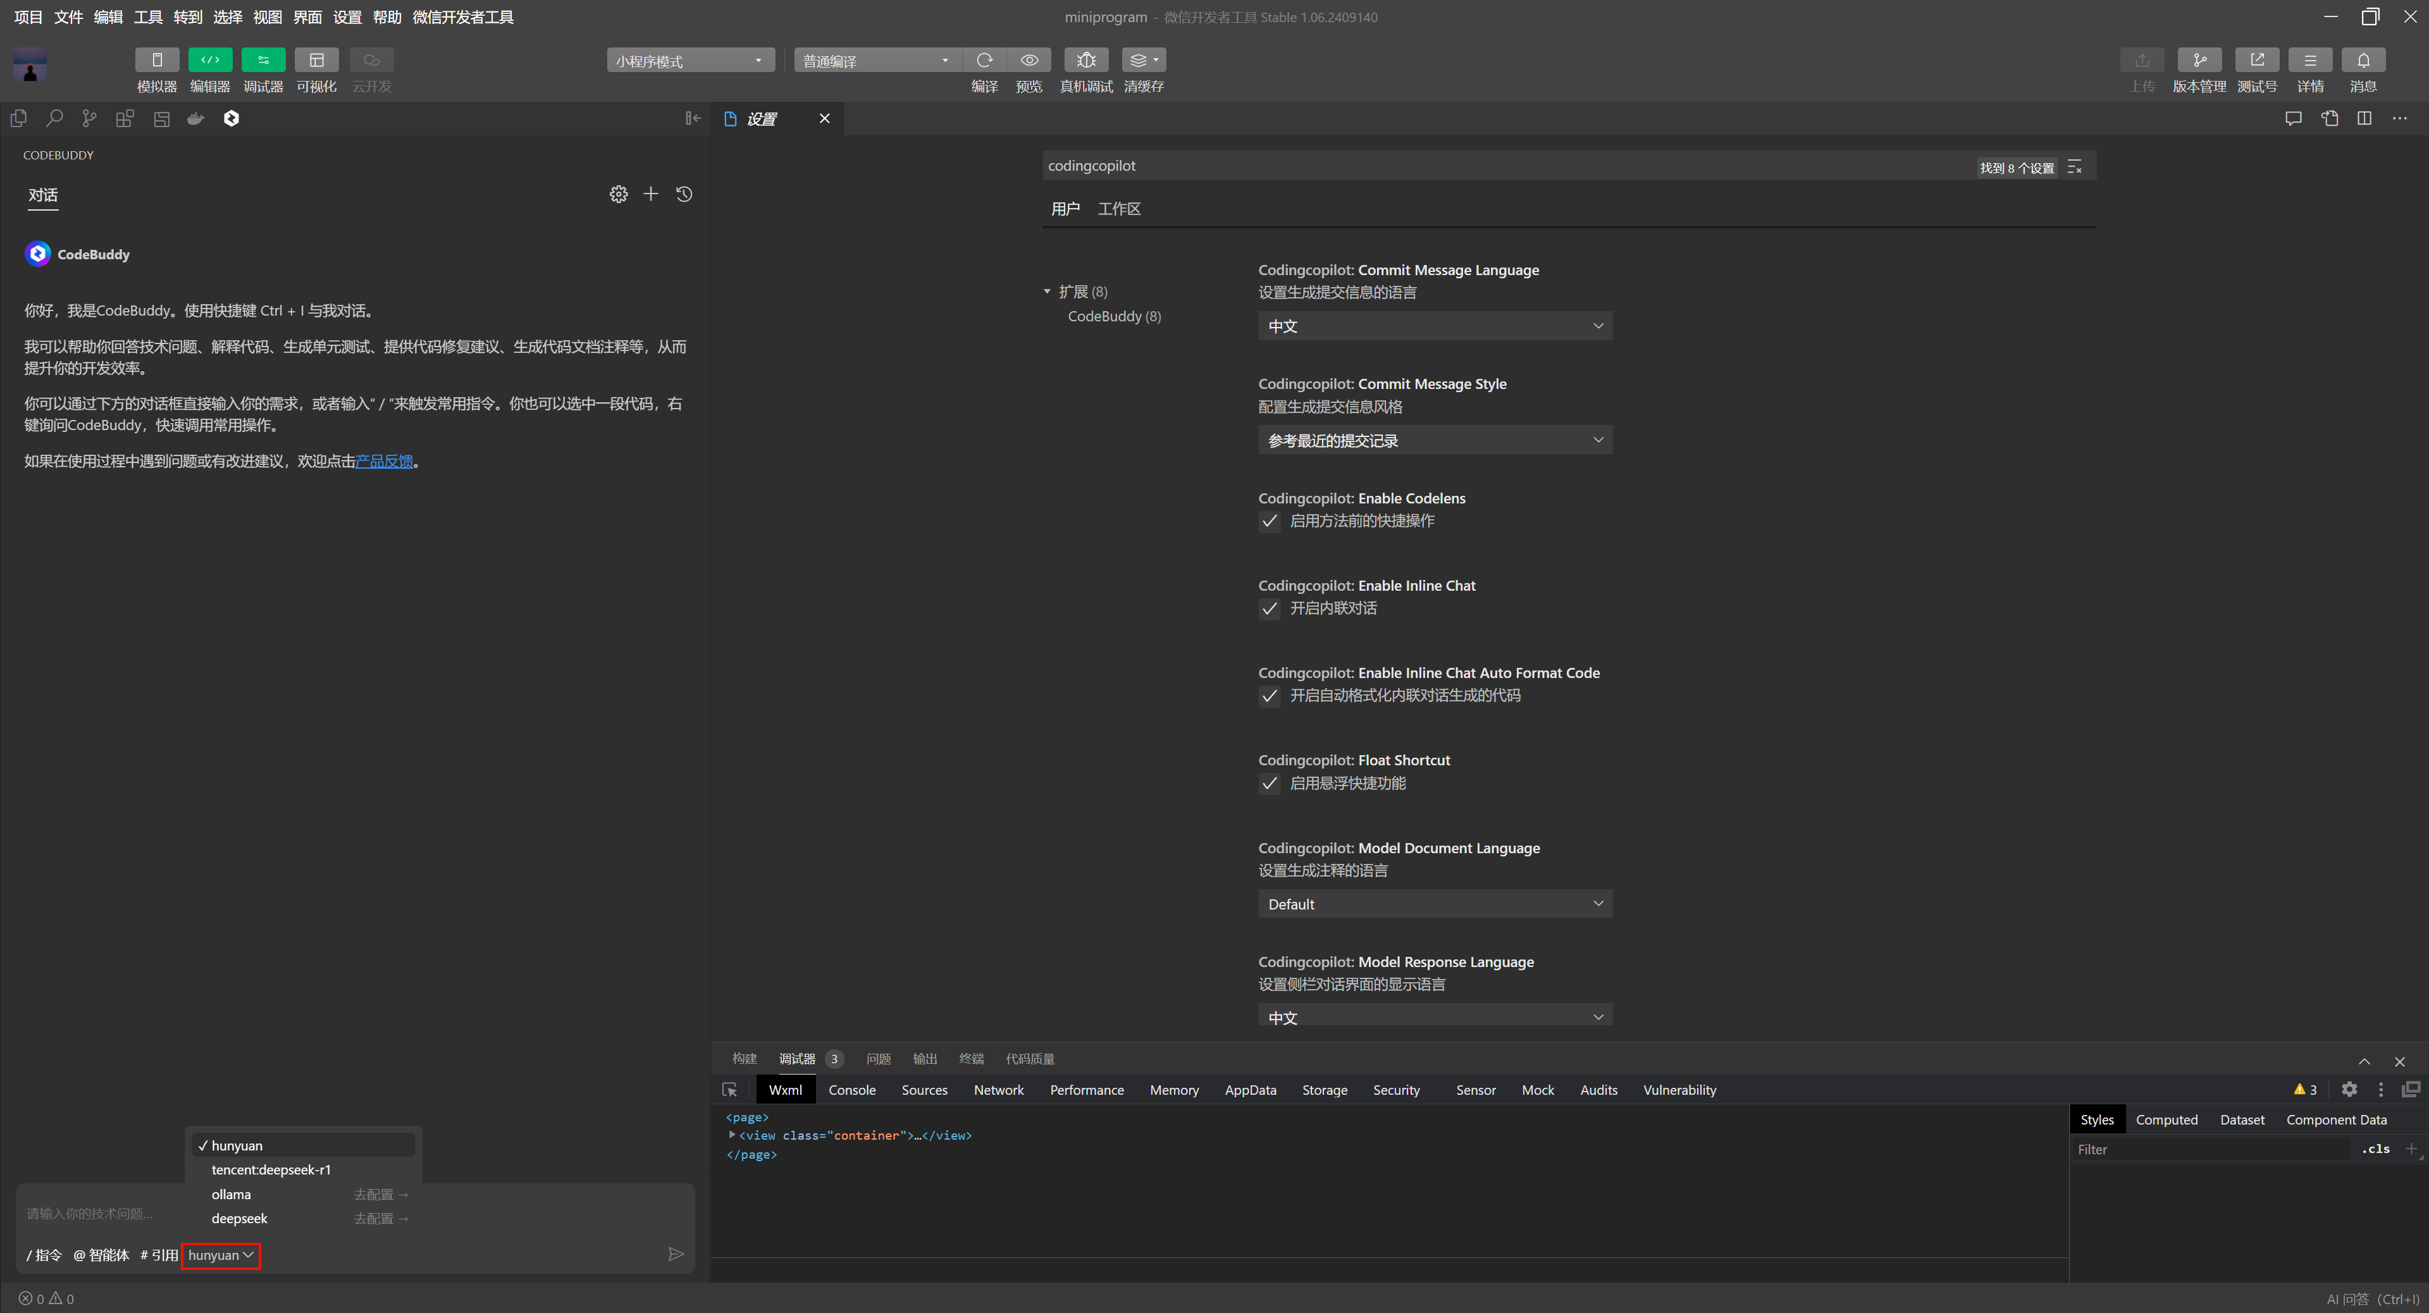The width and height of the screenshot is (2429, 1313).
Task: Disable the Float Shortcut checkbox
Action: coord(1269,783)
